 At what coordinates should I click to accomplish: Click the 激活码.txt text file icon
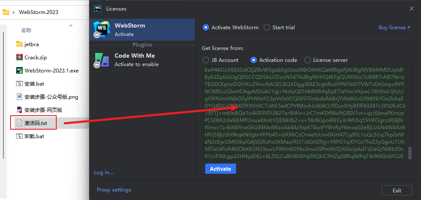click(x=19, y=123)
